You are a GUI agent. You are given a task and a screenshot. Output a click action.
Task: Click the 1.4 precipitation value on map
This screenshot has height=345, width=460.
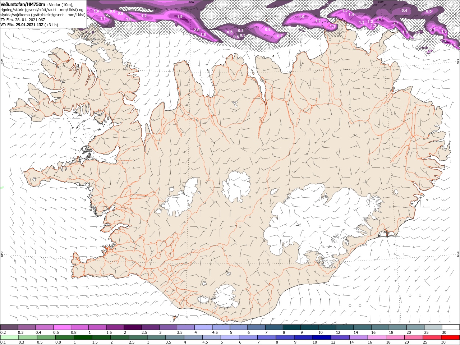(x=351, y=14)
